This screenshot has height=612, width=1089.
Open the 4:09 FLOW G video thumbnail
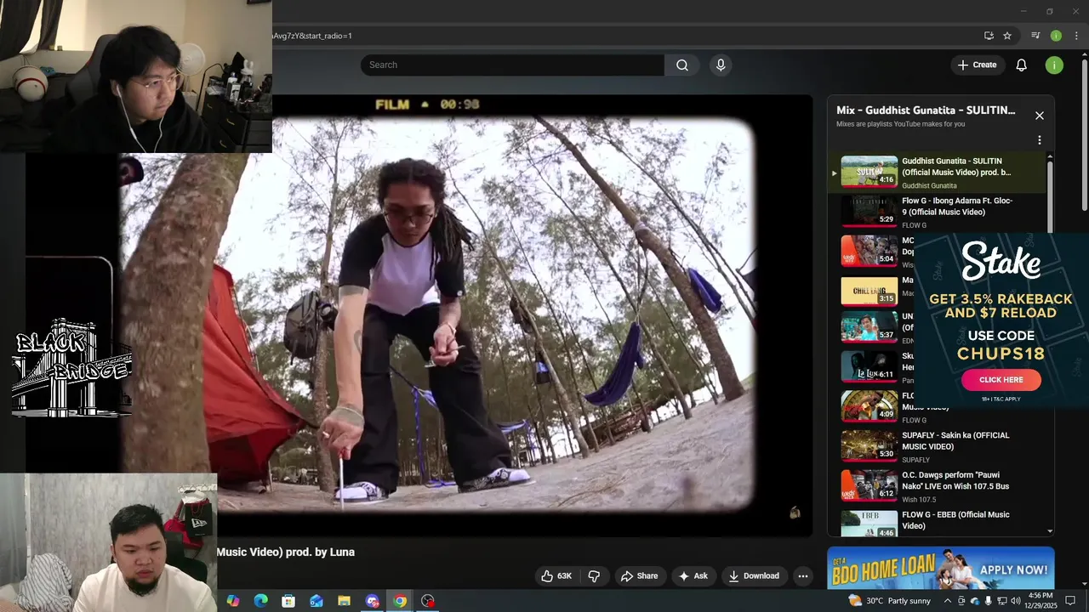click(869, 406)
